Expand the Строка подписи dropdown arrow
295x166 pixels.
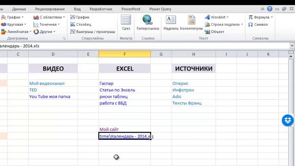click(242, 24)
